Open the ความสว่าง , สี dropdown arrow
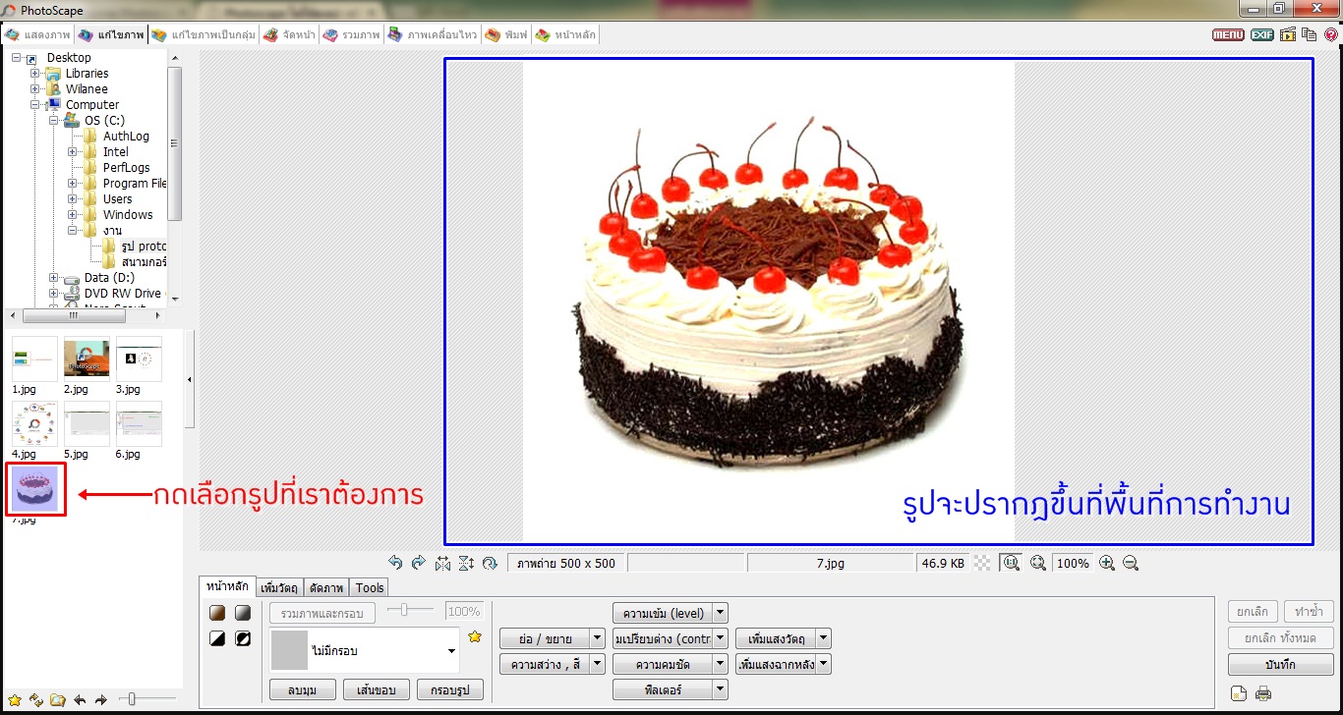This screenshot has width=1343, height=715. pyautogui.click(x=597, y=664)
